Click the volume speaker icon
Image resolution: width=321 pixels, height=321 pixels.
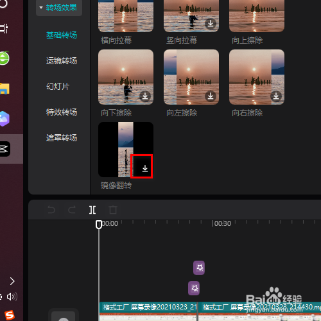[12, 297]
